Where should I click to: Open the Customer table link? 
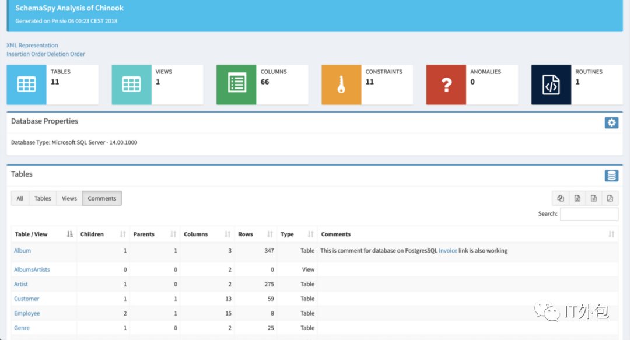(26, 299)
